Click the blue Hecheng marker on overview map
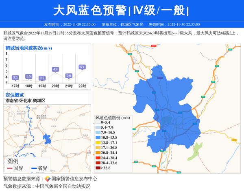 [47, 138]
